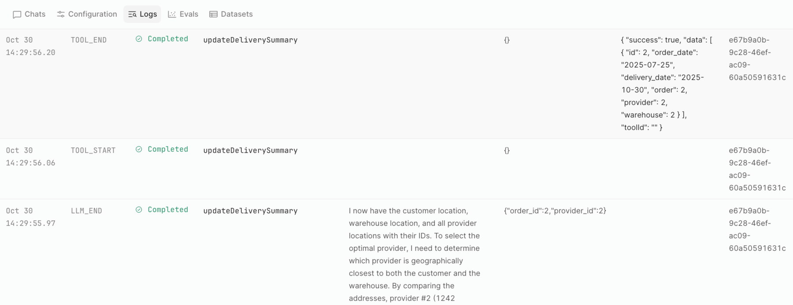The image size is (793, 305).
Task: Select updateDeliverySummary in the TOOL_END row
Action: [250, 40]
